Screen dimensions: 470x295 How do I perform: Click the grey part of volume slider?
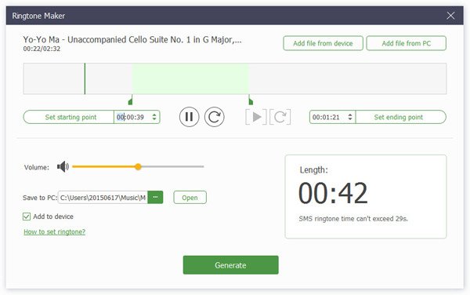(x=172, y=166)
